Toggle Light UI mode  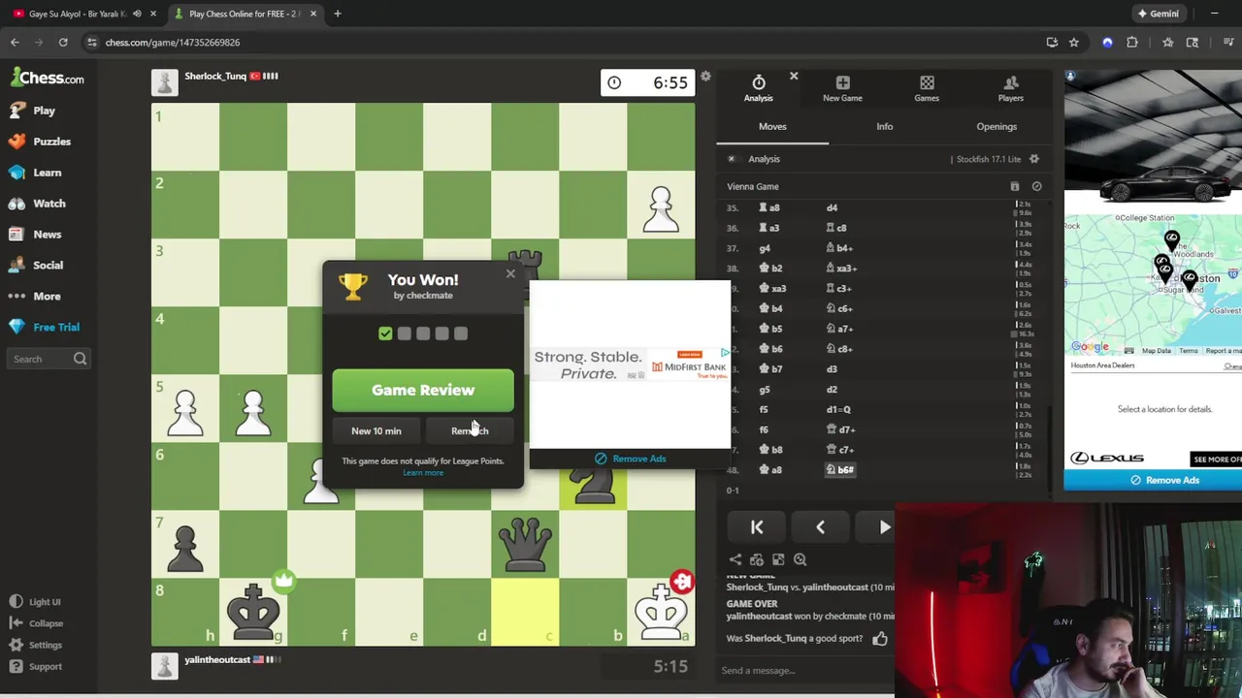click(x=36, y=602)
